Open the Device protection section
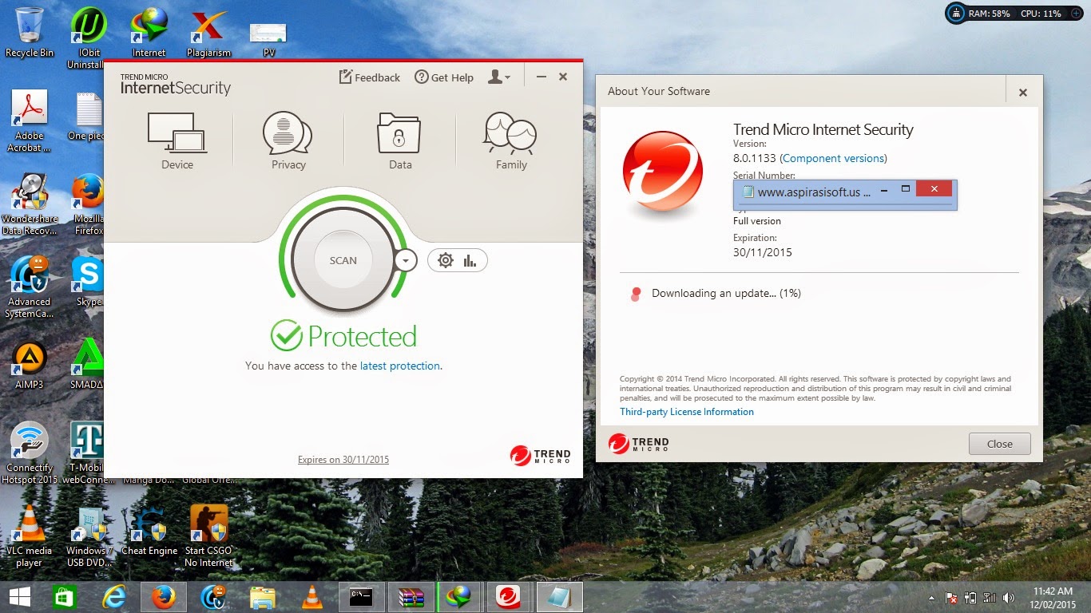 click(x=177, y=141)
